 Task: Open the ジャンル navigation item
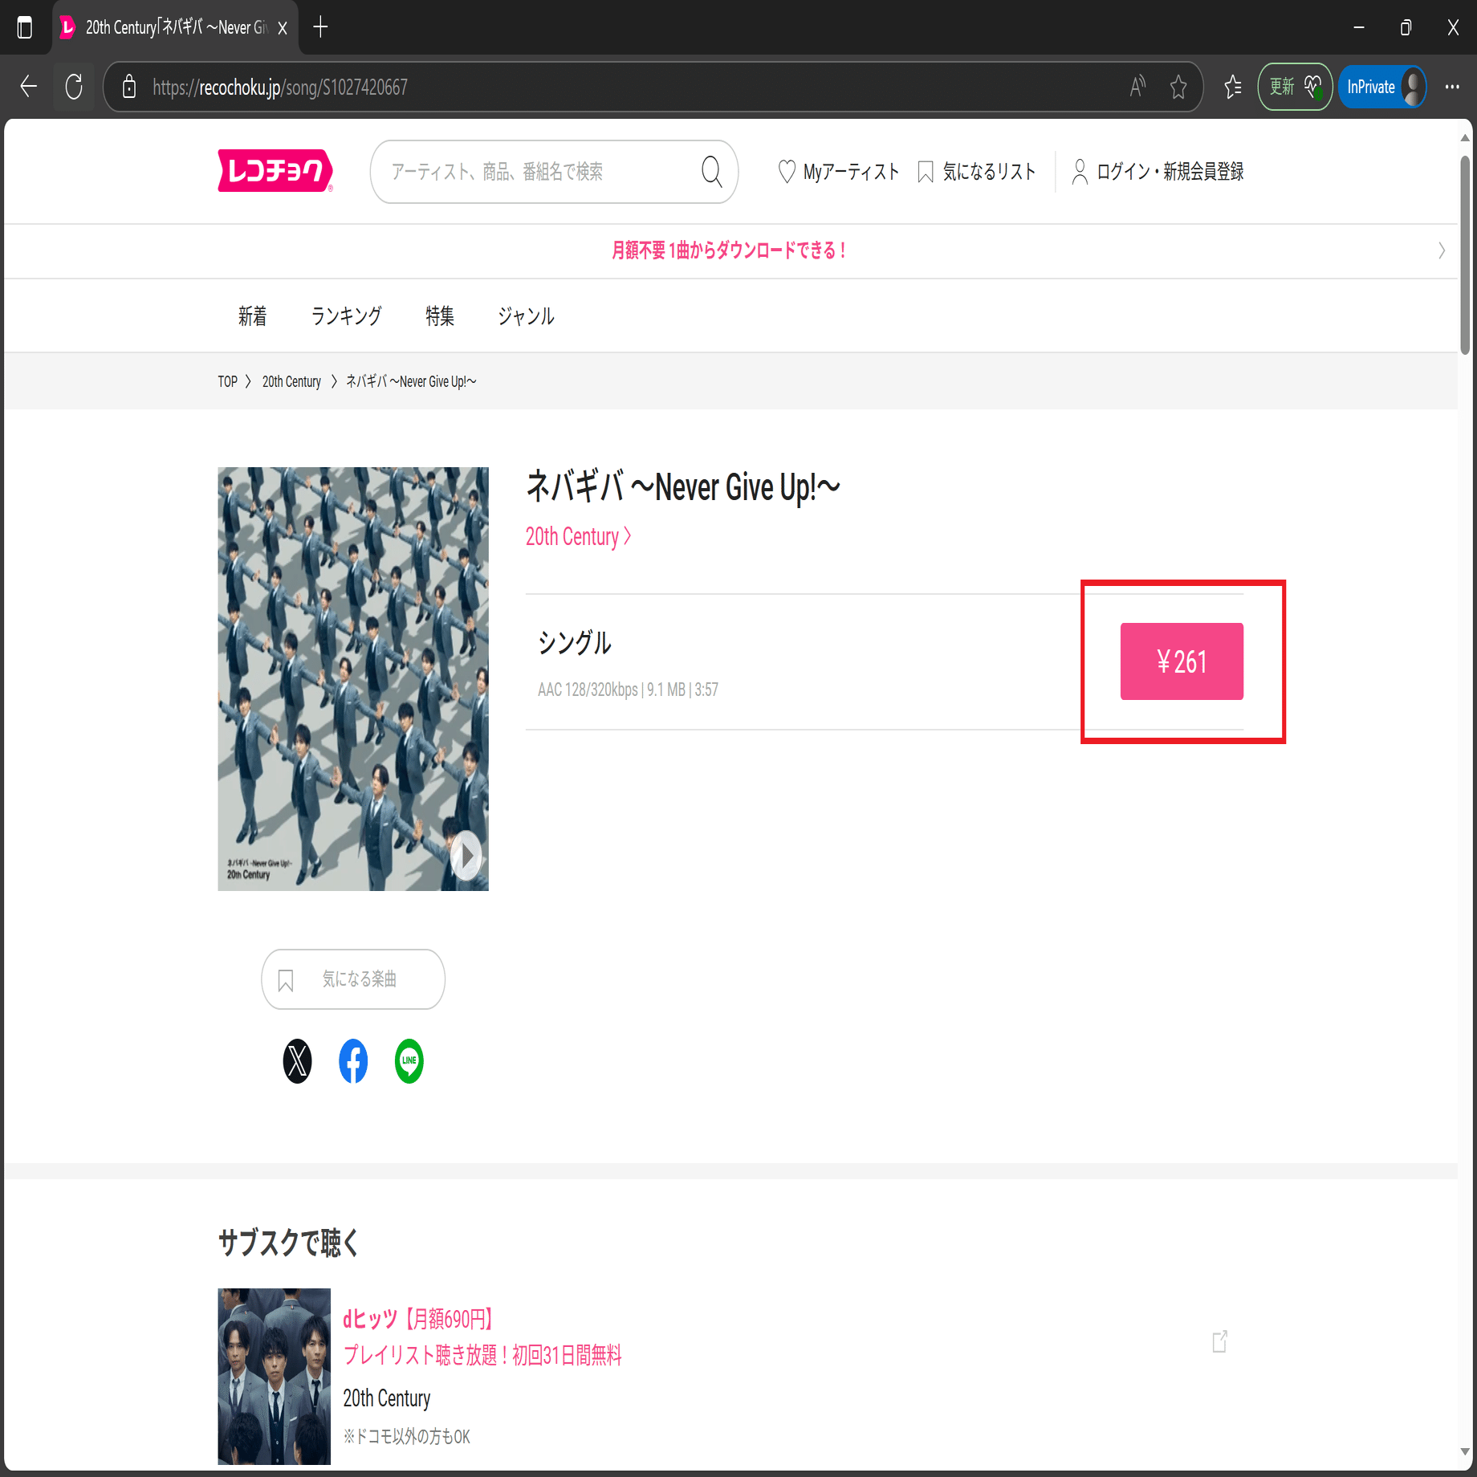526,315
